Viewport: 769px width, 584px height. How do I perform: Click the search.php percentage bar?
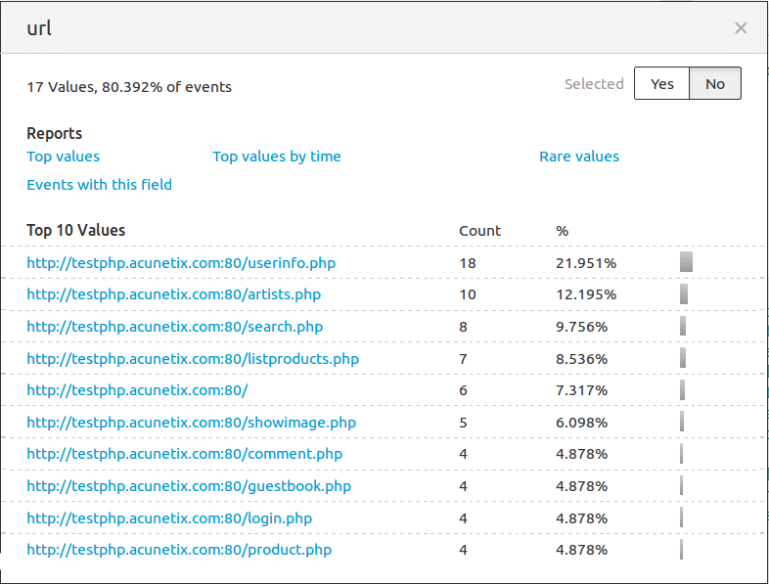[x=683, y=326]
